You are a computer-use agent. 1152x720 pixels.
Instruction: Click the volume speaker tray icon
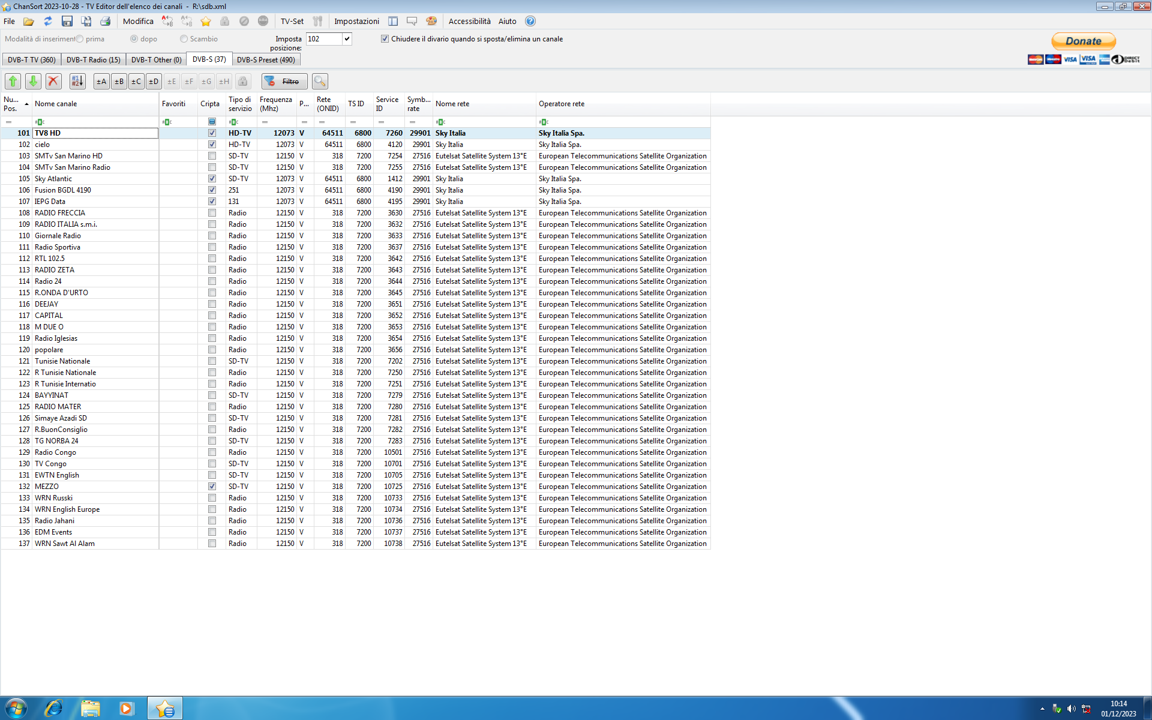[x=1072, y=709]
